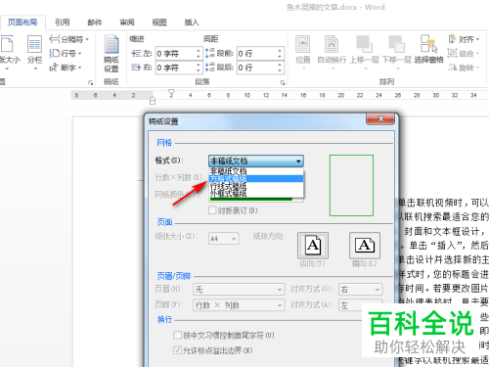The width and height of the screenshot is (489, 367).
Task: Click the 上移一层 bring forward icon
Action: click(364, 52)
